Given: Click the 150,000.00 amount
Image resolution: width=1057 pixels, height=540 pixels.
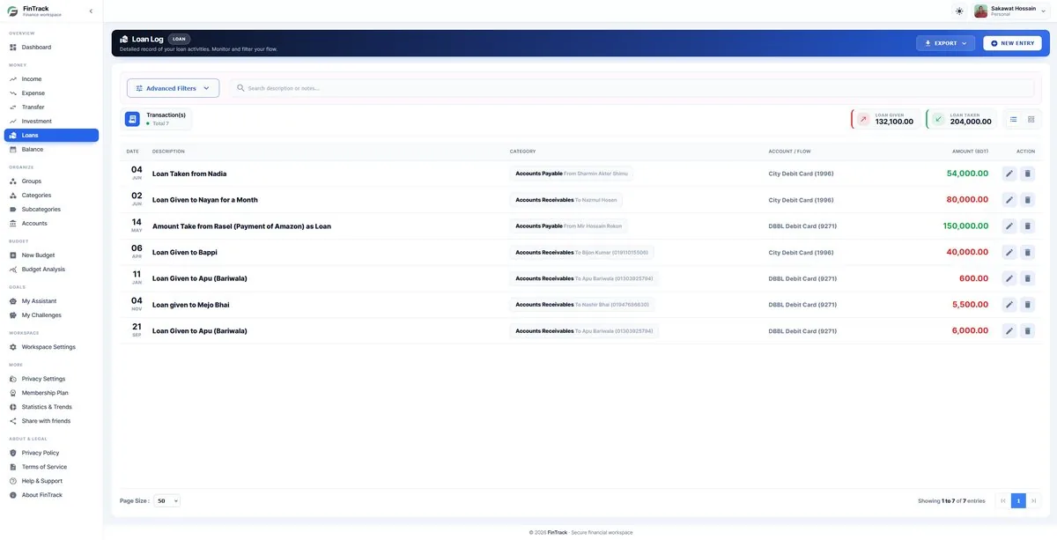Looking at the screenshot, I should tap(965, 226).
